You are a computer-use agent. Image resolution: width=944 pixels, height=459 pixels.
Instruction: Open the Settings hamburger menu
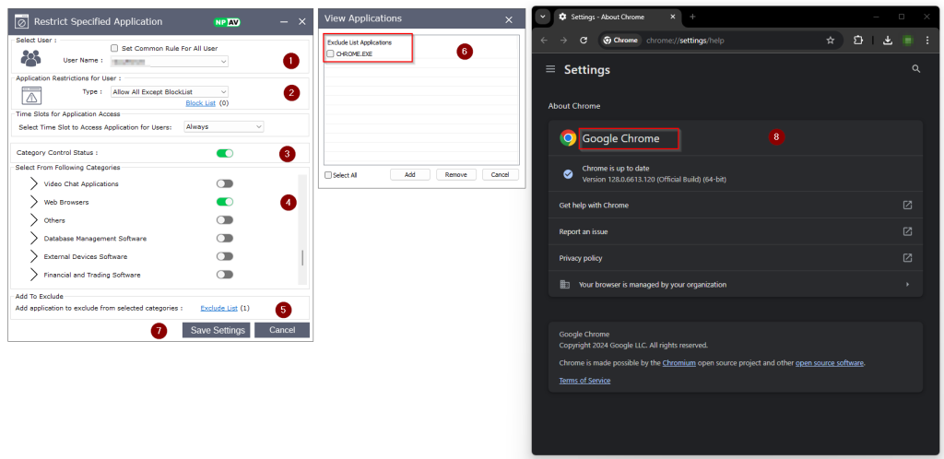click(550, 70)
